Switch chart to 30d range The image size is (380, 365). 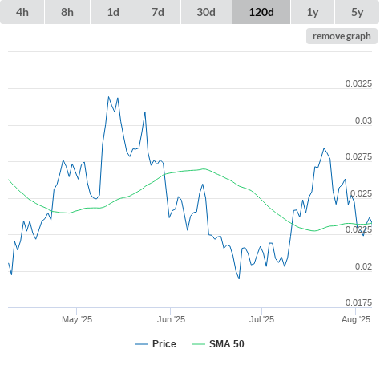206,12
